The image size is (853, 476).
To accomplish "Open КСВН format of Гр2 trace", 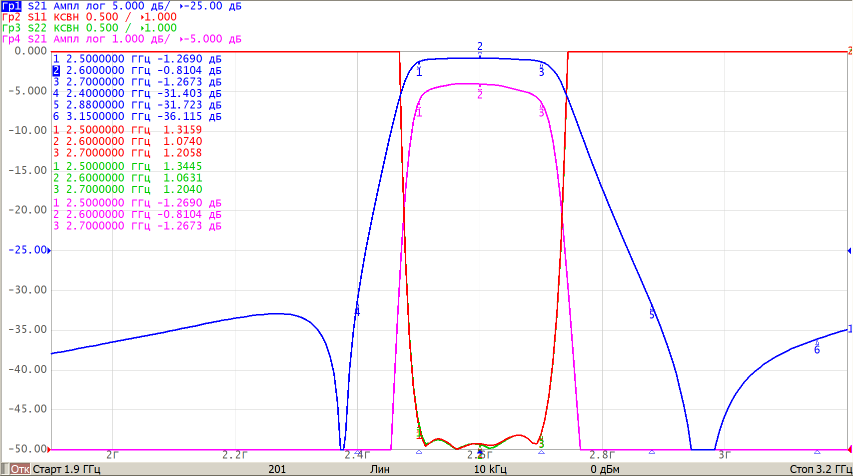I will [x=66, y=17].
